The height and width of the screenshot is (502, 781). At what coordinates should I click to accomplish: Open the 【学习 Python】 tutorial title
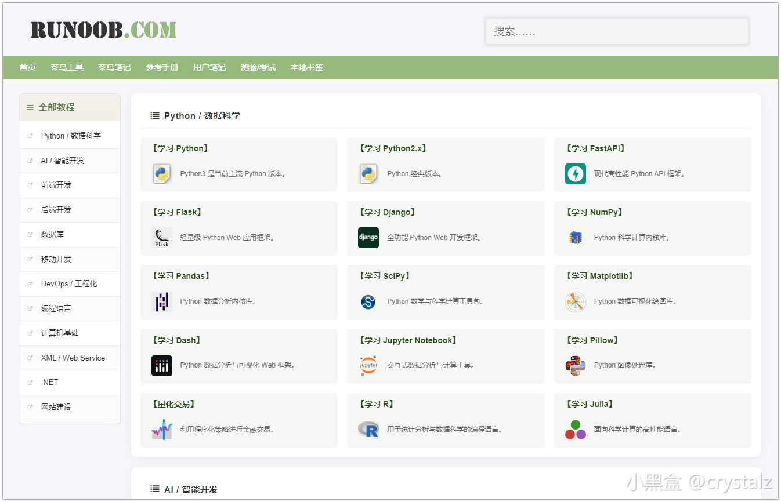click(180, 149)
